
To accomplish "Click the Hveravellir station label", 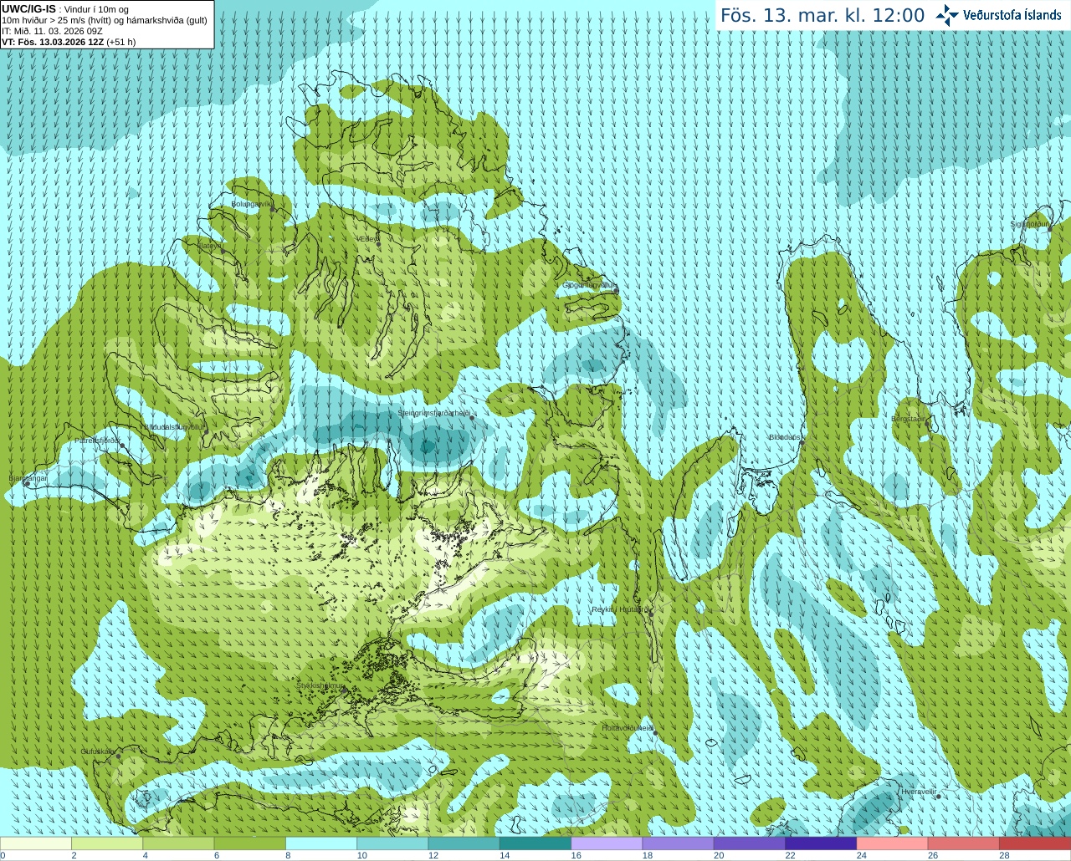I will pyautogui.click(x=918, y=791).
